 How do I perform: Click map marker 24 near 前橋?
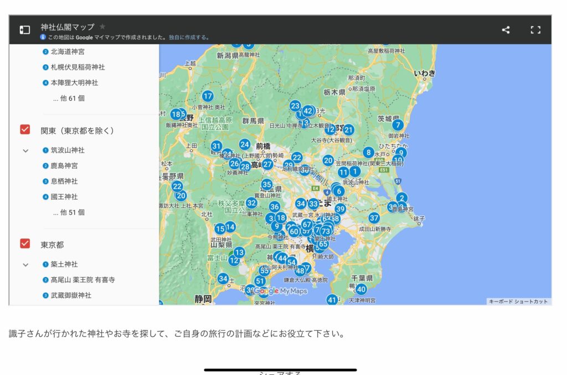pyautogui.click(x=244, y=145)
